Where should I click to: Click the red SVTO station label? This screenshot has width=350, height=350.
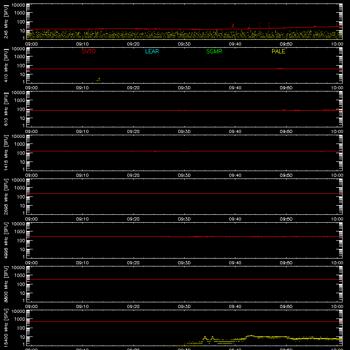point(89,51)
